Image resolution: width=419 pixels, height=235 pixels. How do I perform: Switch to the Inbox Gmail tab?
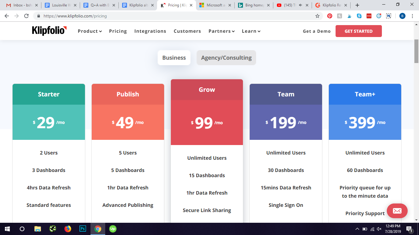point(21,5)
